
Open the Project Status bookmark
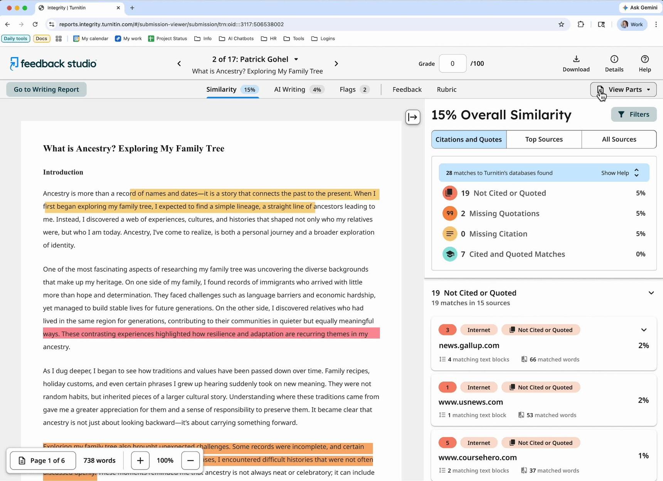coord(167,39)
